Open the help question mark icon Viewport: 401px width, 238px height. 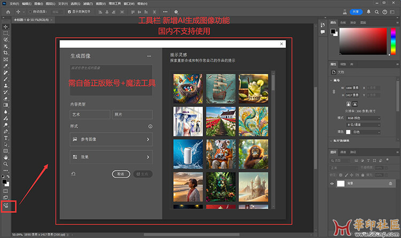384,12
